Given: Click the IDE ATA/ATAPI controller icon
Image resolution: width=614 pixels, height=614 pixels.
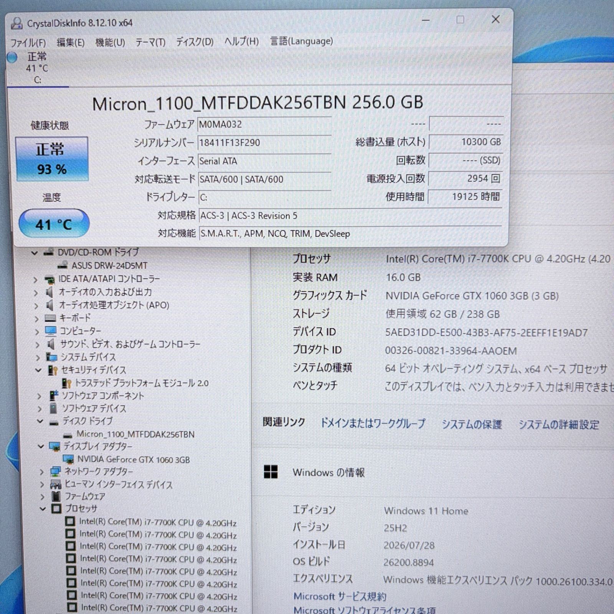Looking at the screenshot, I should tap(50, 279).
